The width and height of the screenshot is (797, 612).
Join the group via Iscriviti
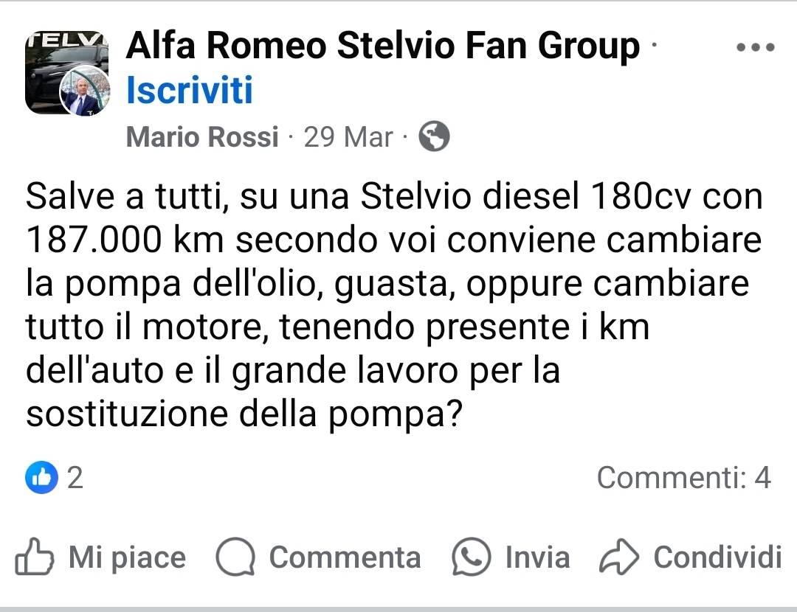[190, 91]
